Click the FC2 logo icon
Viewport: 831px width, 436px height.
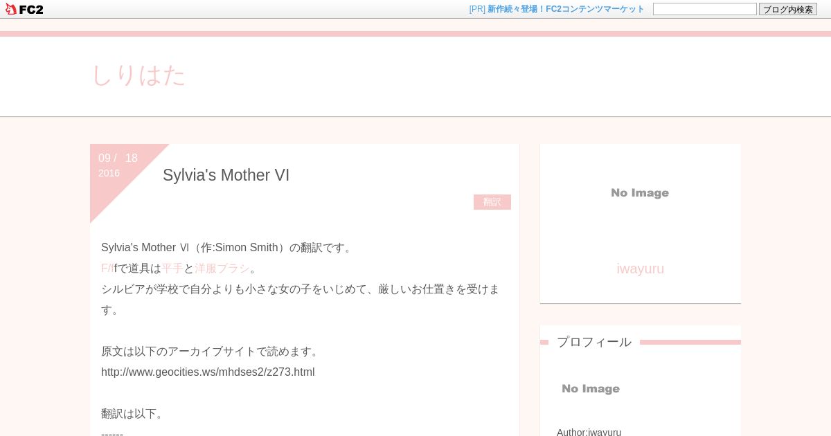pos(24,9)
